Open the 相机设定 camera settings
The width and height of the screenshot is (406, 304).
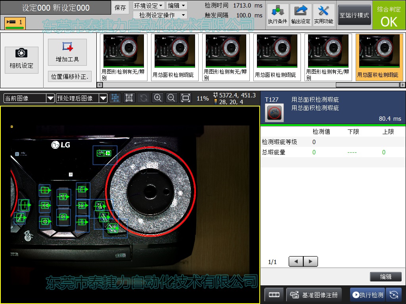21,60
